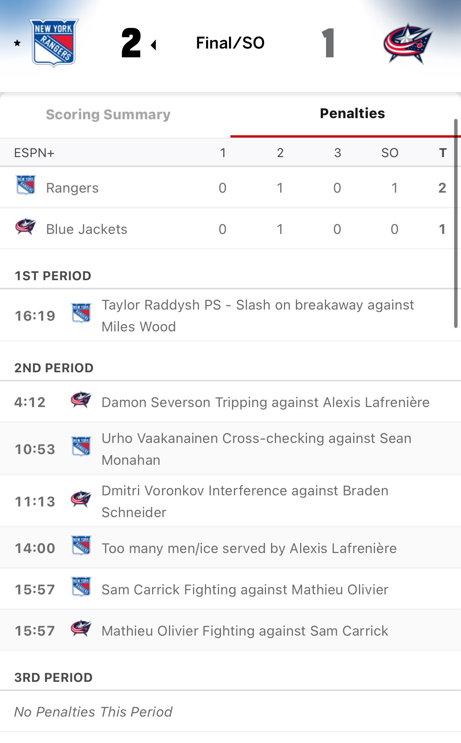The height and width of the screenshot is (743, 461).
Task: Tap Blue Jackets icon beside 11:13 penalty
Action: pyautogui.click(x=81, y=499)
